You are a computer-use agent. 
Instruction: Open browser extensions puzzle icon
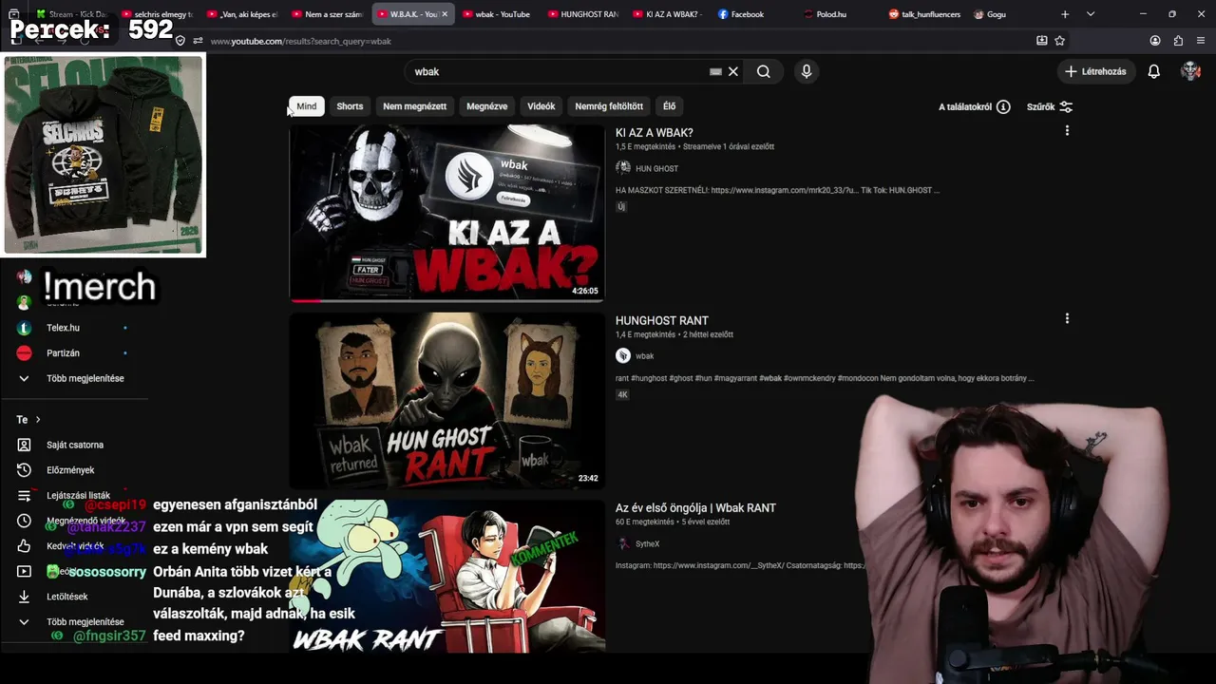[1179, 41]
